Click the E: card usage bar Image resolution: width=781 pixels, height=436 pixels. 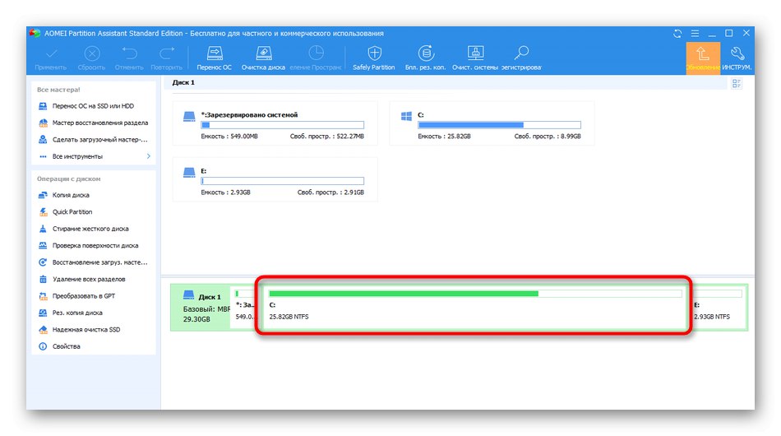(283, 181)
